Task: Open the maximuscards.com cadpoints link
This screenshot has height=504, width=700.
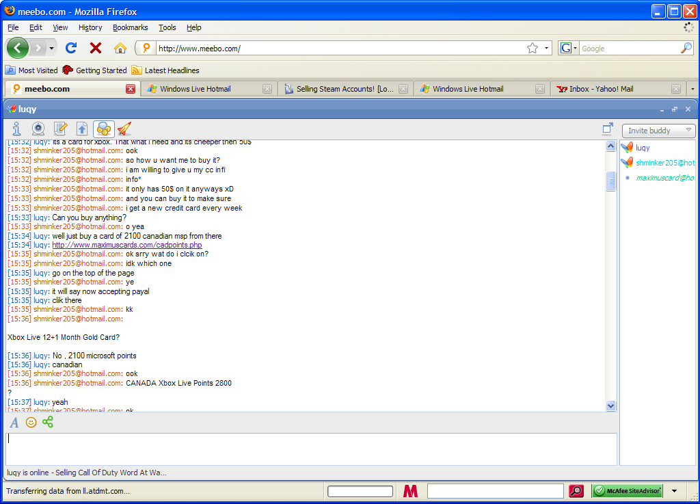Action: pyautogui.click(x=126, y=245)
